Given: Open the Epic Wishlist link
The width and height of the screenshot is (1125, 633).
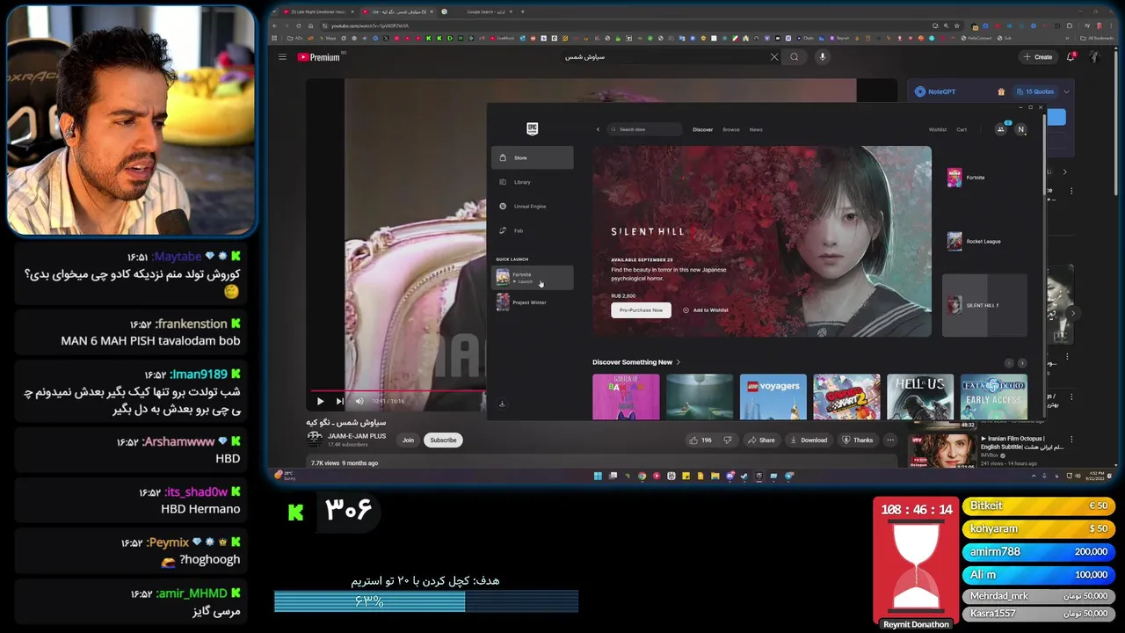Looking at the screenshot, I should tap(938, 129).
